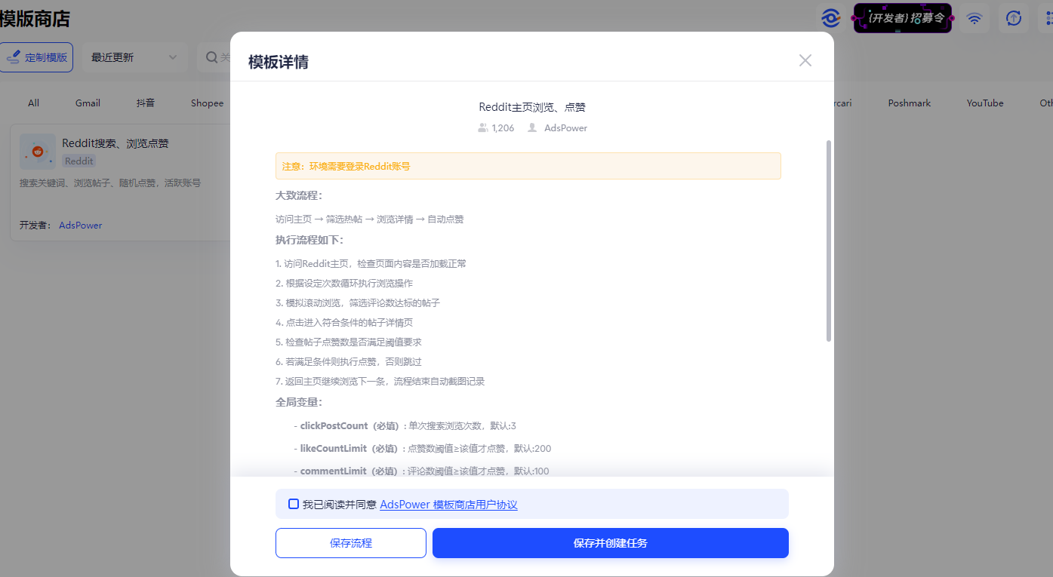This screenshot has width=1053, height=577.
Task: Click the search magnifier icon
Action: [212, 57]
